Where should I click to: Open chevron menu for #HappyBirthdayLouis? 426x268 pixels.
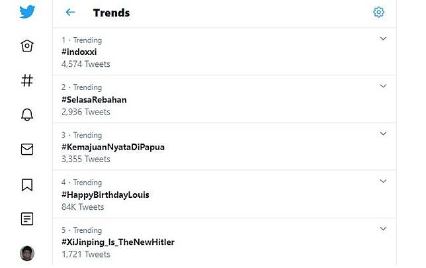point(383,181)
